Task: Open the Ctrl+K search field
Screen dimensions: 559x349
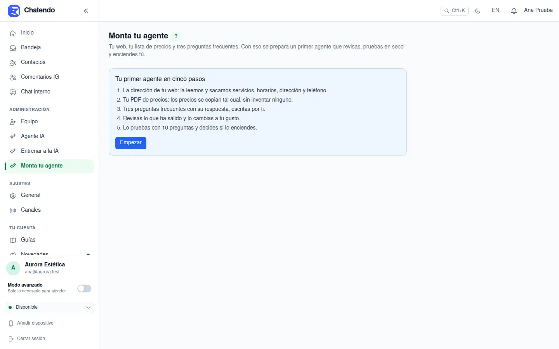Action: click(x=455, y=11)
